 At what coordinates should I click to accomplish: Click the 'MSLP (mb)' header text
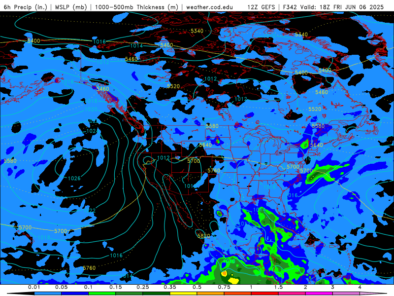71,7
